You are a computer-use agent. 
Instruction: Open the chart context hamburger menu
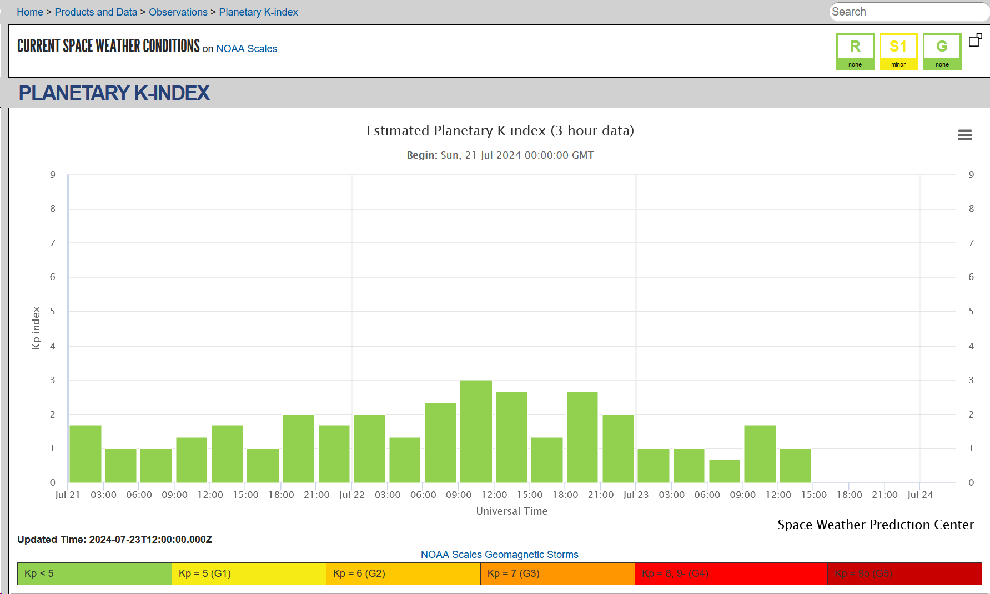click(x=964, y=135)
